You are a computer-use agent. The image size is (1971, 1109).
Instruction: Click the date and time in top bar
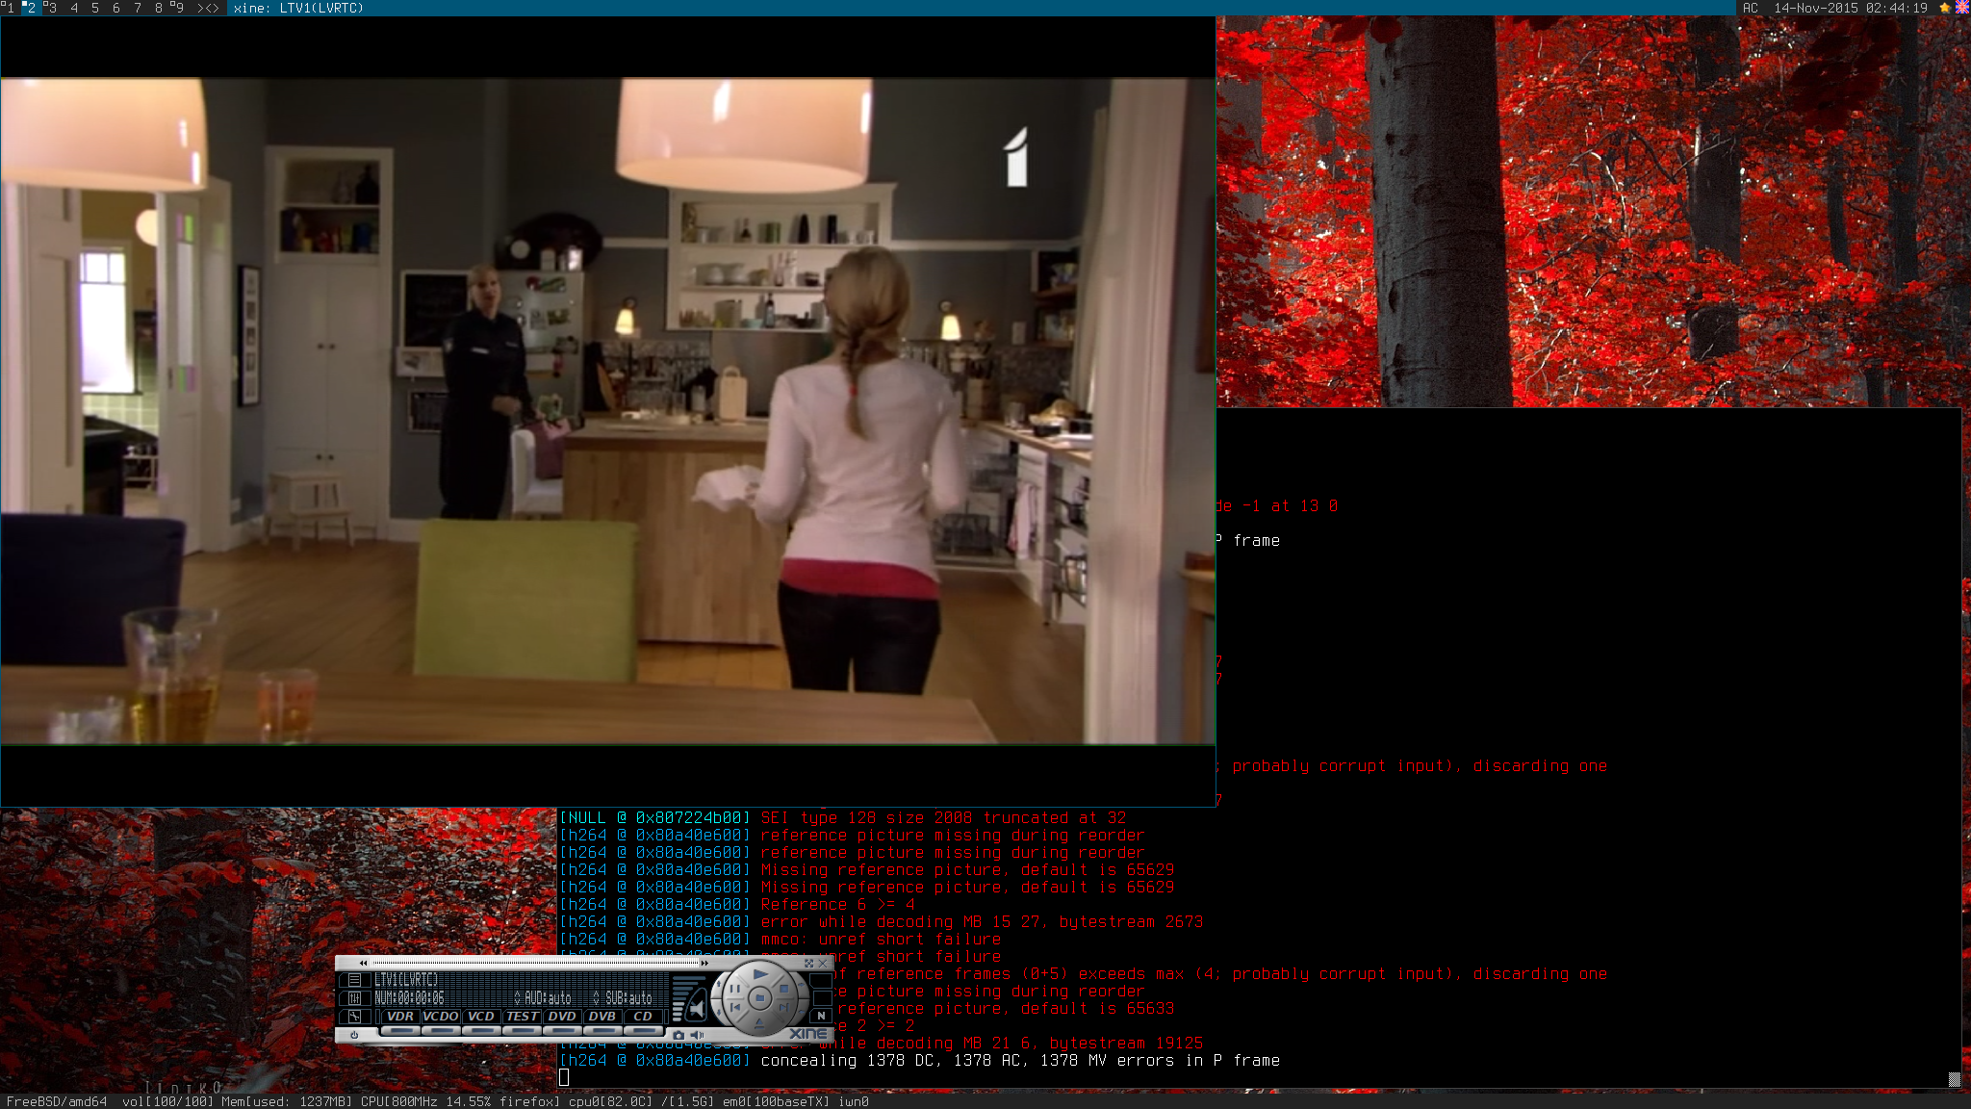1851,8
